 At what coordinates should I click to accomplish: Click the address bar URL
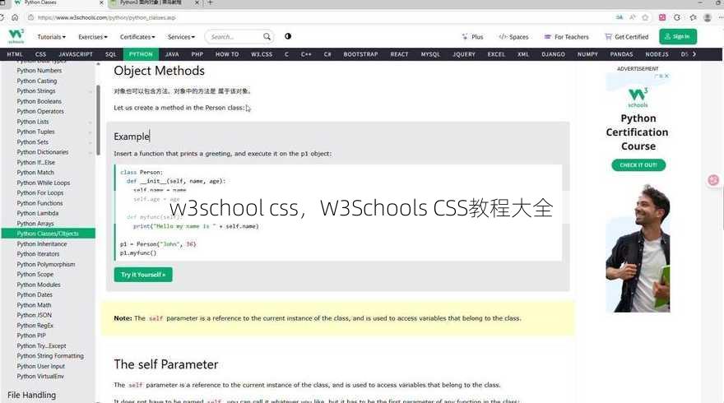tap(107, 17)
